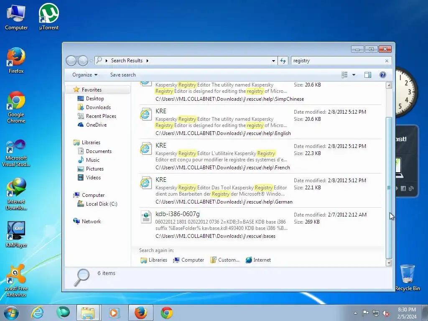
Task: Select the Microsoft Visual Studio desktop shortcut
Action: (16, 153)
